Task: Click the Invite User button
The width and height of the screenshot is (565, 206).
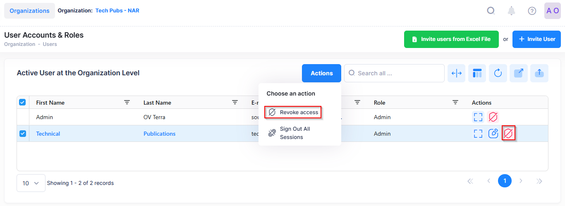Action: pyautogui.click(x=536, y=39)
